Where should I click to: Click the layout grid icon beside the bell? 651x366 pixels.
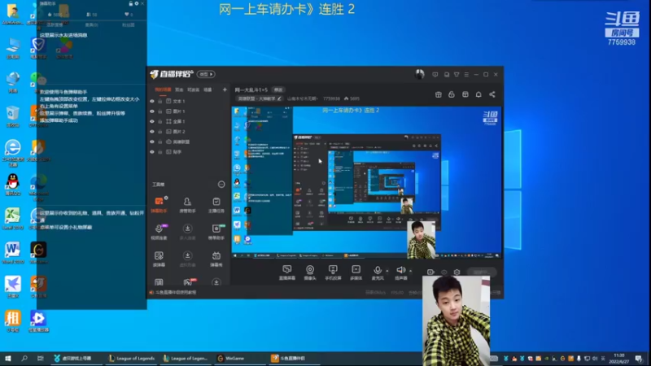point(465,94)
